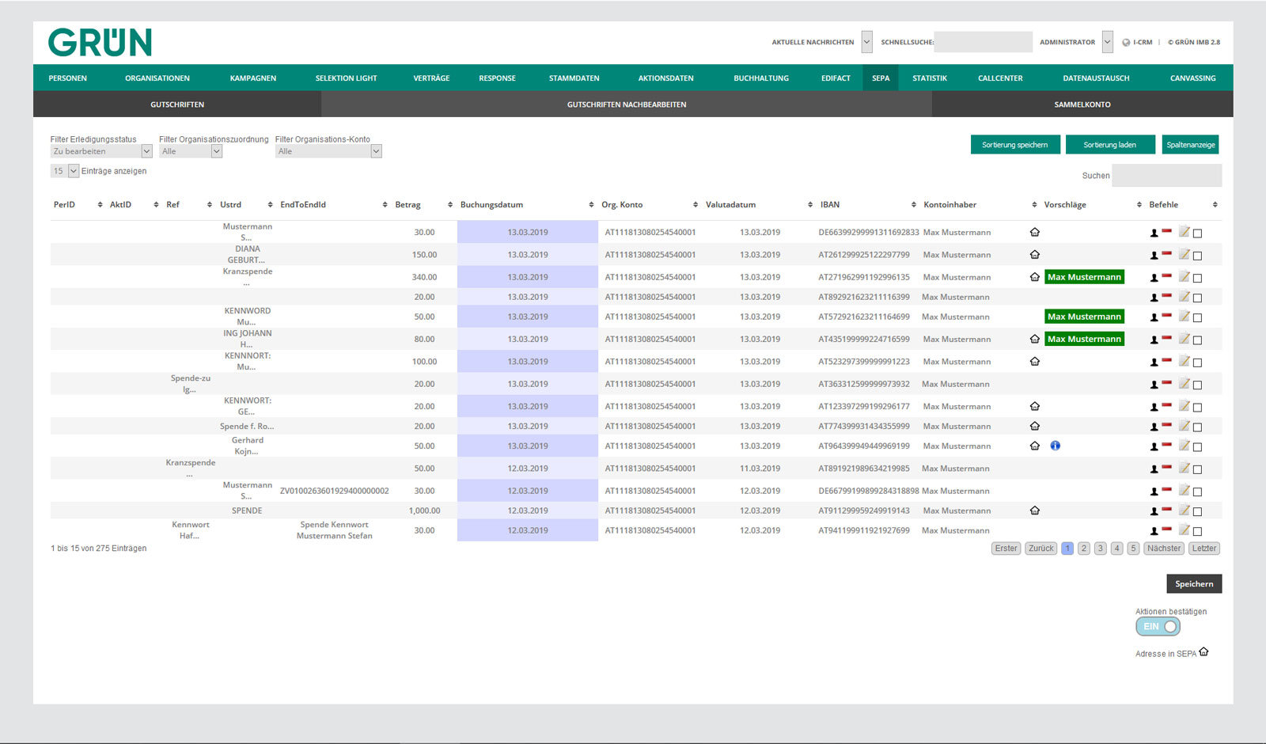This screenshot has width=1266, height=744.
Task: Open the Filter Erledigungsstatus dropdown
Action: [101, 151]
